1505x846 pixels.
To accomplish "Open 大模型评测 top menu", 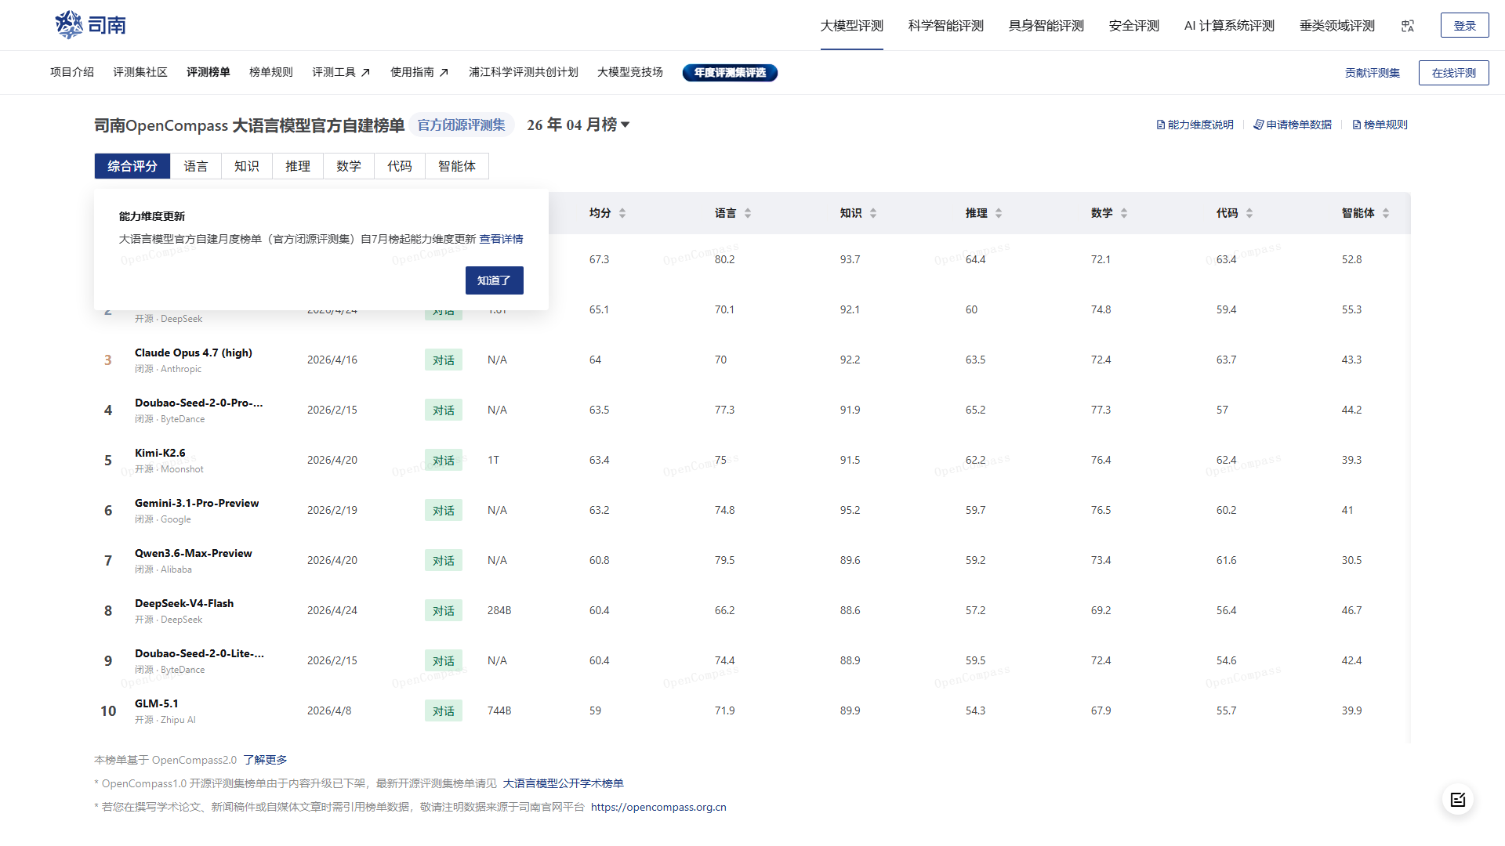I will [x=852, y=26].
